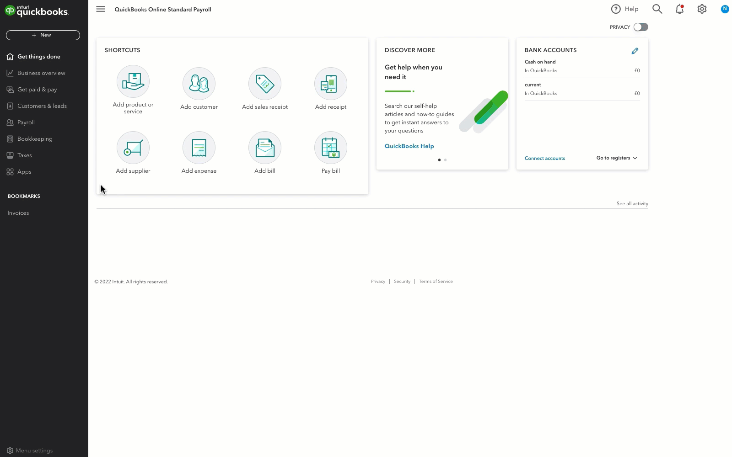Select the first carousel dot in Discover More

pyautogui.click(x=439, y=160)
